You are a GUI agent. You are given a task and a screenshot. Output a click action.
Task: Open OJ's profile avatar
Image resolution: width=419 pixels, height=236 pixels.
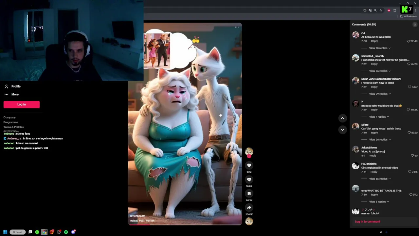click(x=355, y=35)
